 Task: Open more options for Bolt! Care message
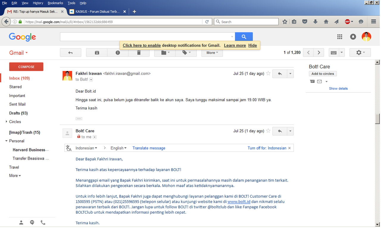pos(291,131)
